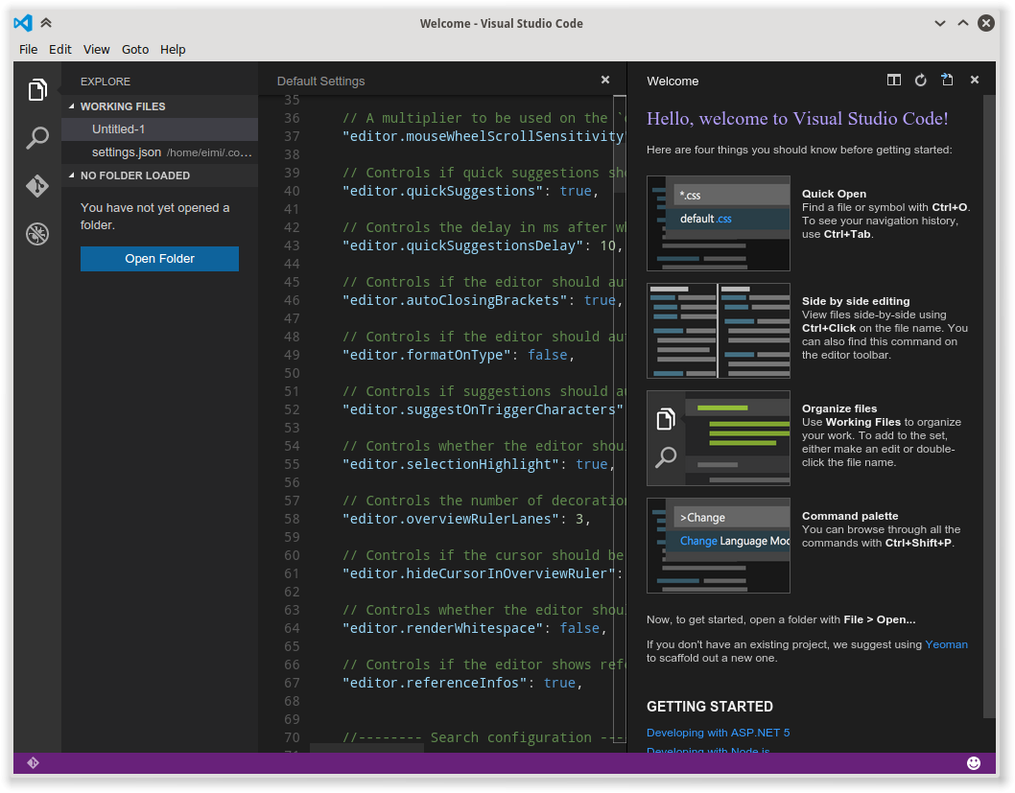Keep the Welcome editor open
This screenshot has width=1015, height=793.
pos(947,81)
